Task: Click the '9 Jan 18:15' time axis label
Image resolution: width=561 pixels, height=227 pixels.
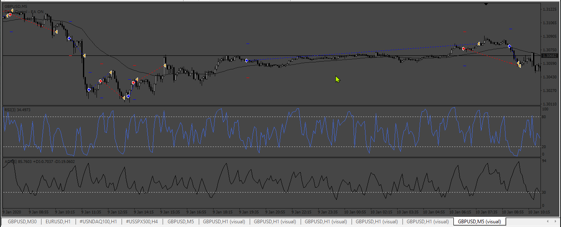Action: (223, 212)
